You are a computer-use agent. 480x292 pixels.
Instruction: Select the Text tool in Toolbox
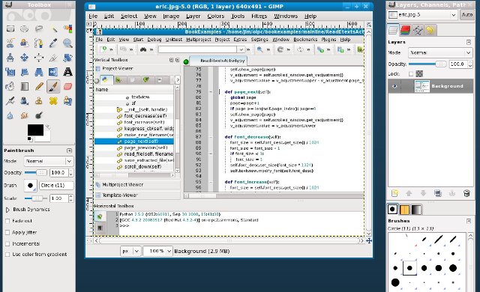point(67,72)
